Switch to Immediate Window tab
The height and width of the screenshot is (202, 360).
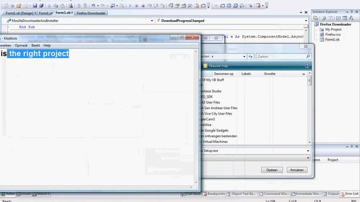306,194
